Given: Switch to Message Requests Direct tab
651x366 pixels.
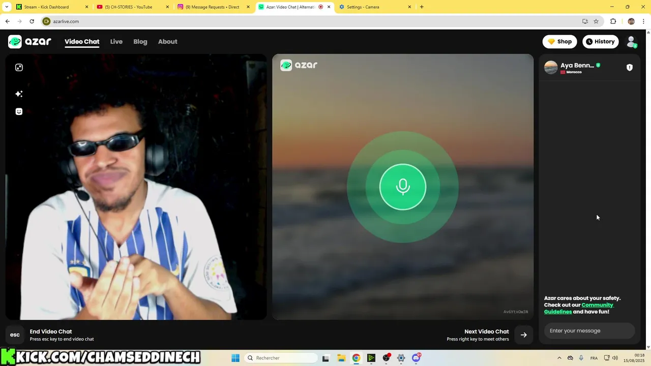Looking at the screenshot, I should [214, 7].
